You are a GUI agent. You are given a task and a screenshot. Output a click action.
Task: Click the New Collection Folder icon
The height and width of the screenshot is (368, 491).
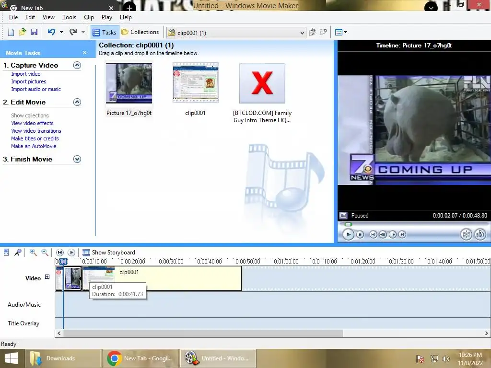click(x=323, y=32)
